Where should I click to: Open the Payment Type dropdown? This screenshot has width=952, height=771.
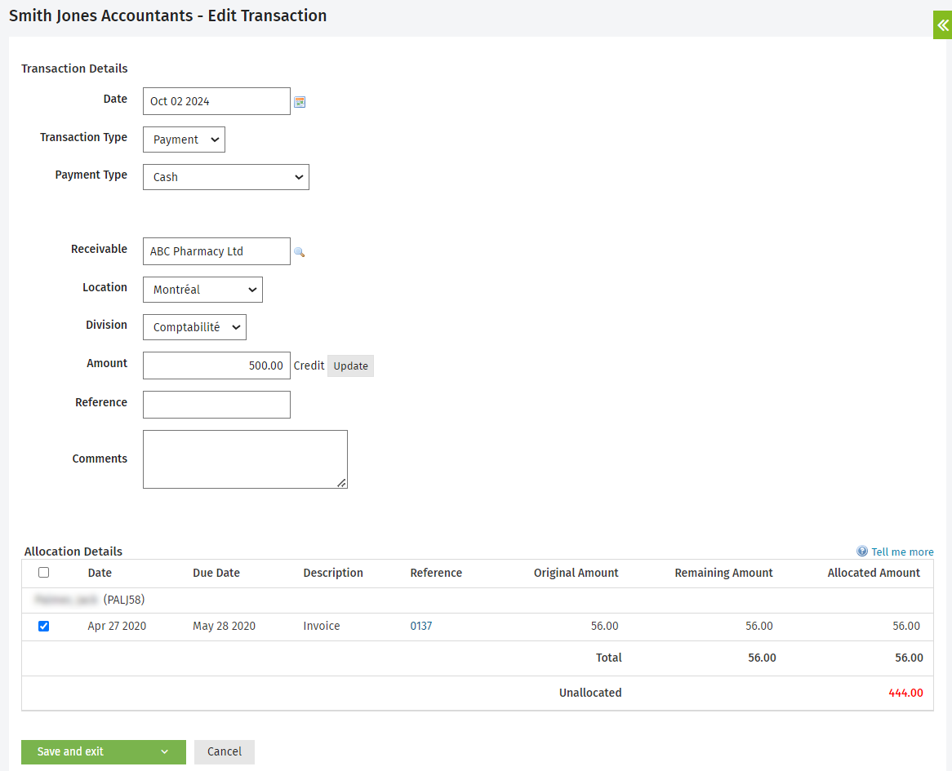click(226, 177)
